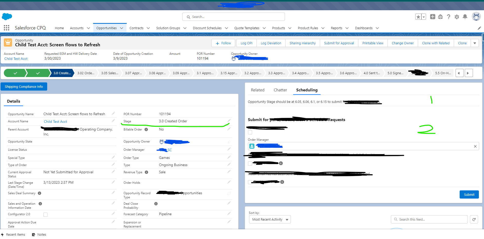484x239 pixels.
Task: Edit Special Type field pencil icon
Action: (113, 157)
